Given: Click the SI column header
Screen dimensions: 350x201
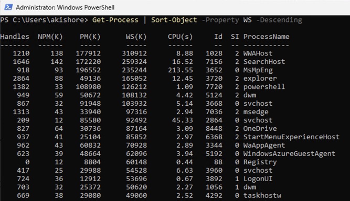Looking at the screenshot, I should [235, 37].
